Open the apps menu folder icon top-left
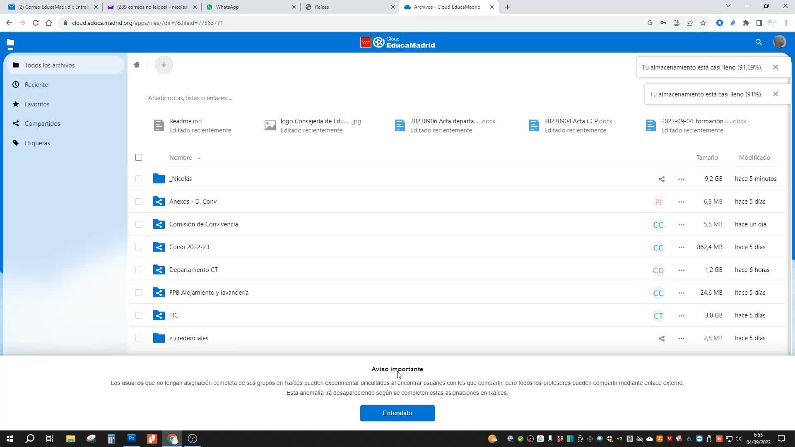Screen dimensions: 795x447 (10, 43)
